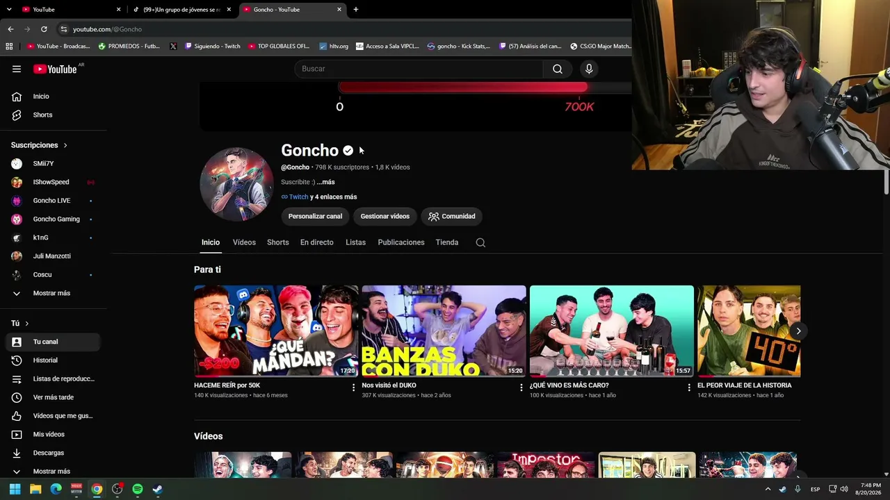Open options for HACEME REÍR por 50K
This screenshot has width=890, height=500.
[353, 387]
